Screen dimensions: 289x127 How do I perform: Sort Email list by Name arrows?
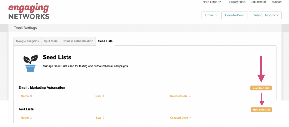31,96
